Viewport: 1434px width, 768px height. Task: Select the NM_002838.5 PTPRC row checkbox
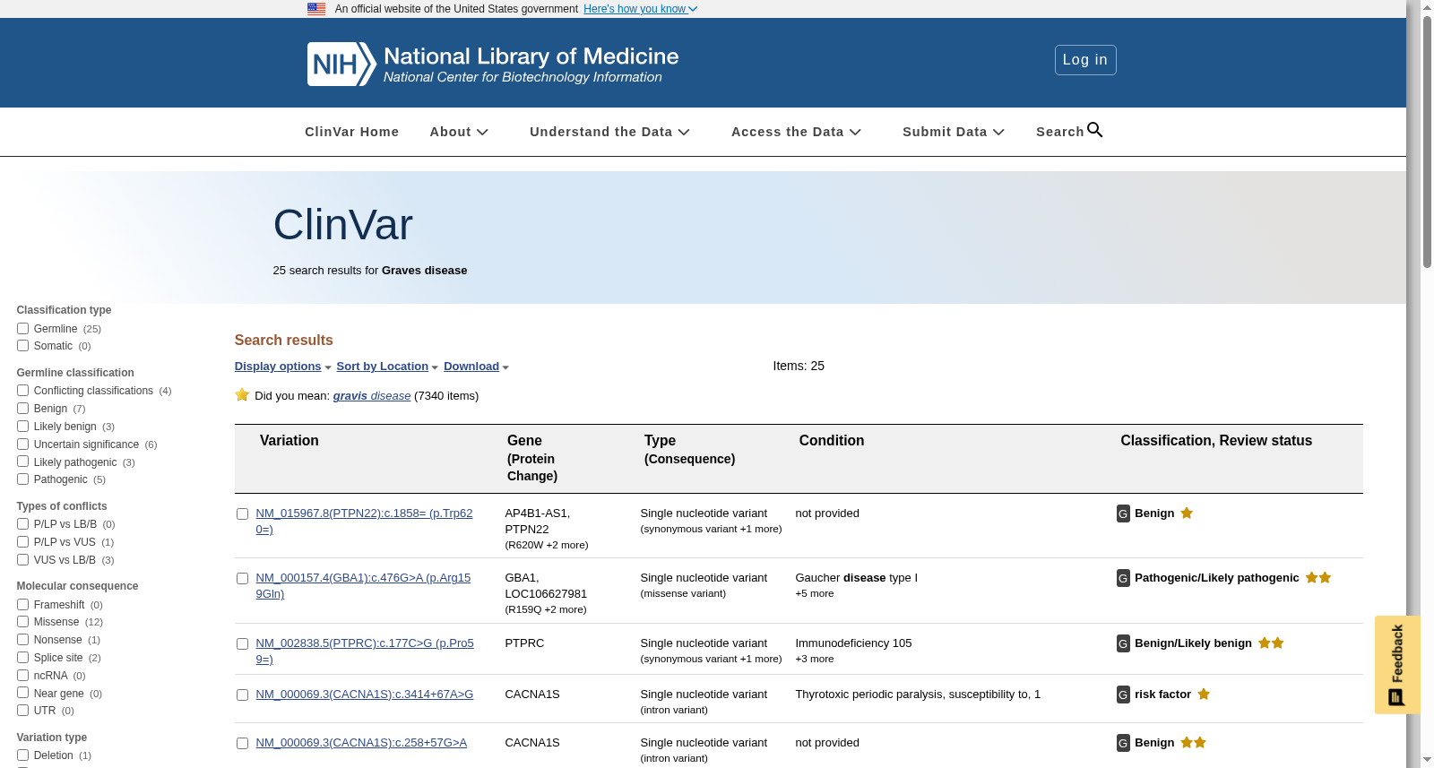coord(242,644)
